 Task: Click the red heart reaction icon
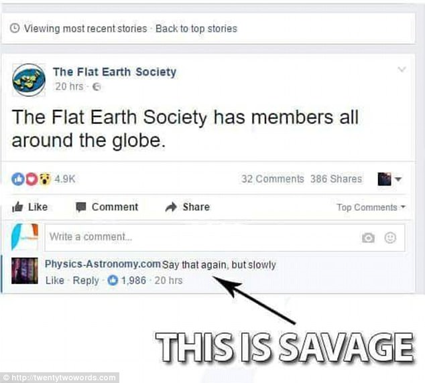click(x=32, y=179)
